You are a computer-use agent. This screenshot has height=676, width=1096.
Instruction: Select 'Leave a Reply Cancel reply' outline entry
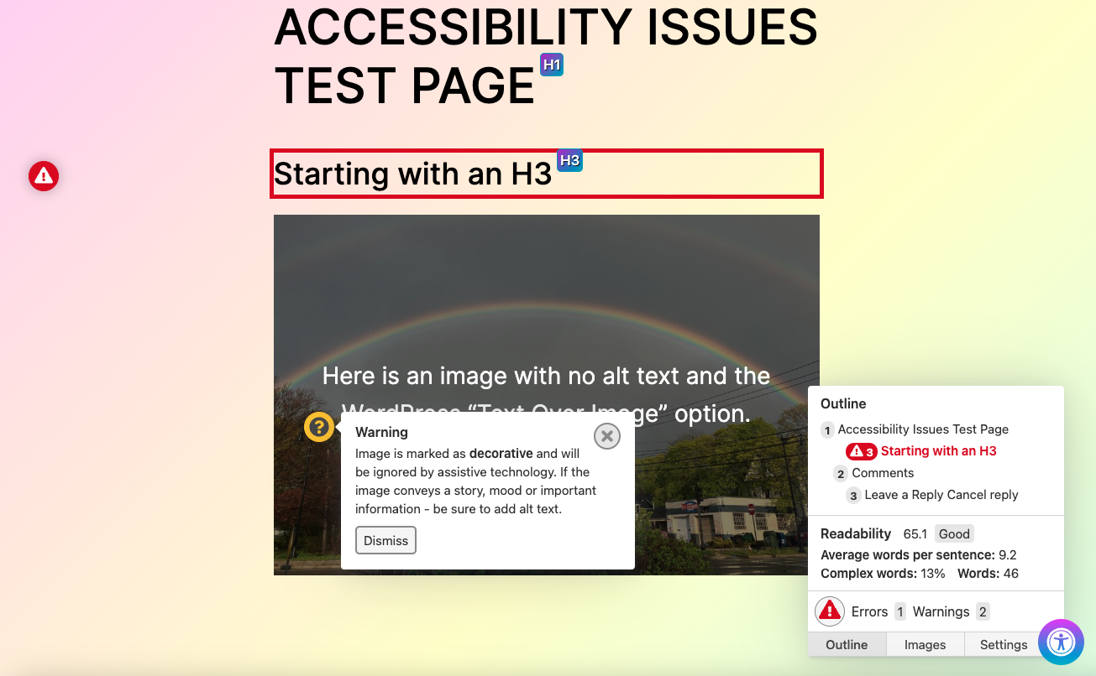941,495
